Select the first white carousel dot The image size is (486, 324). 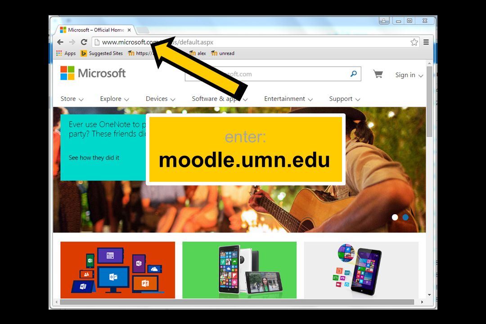click(395, 217)
